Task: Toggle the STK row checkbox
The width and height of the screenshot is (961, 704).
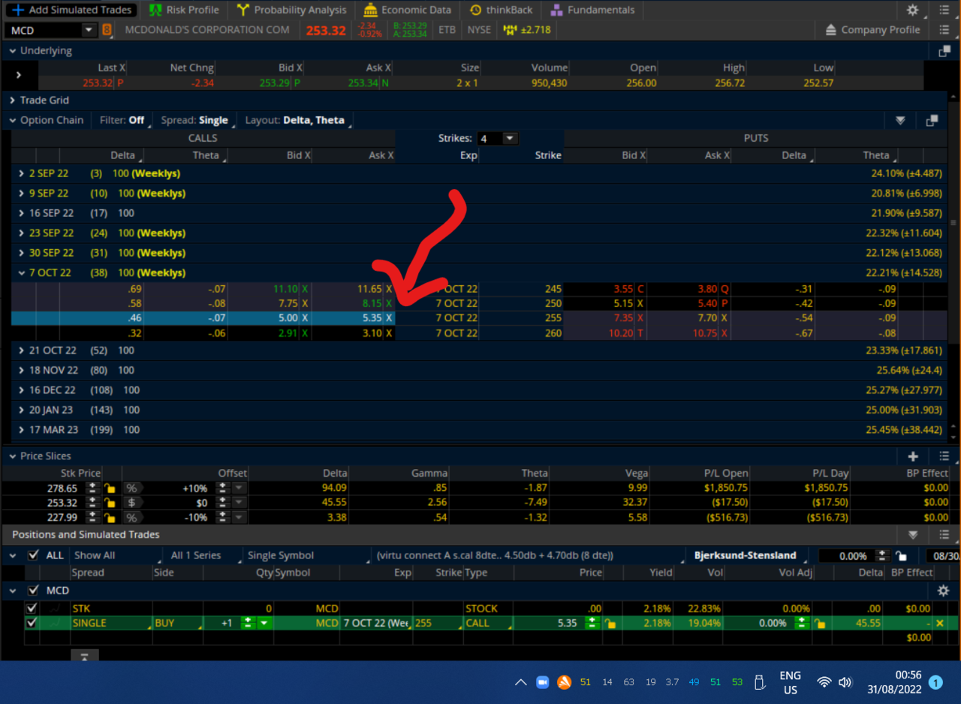Action: click(x=31, y=609)
